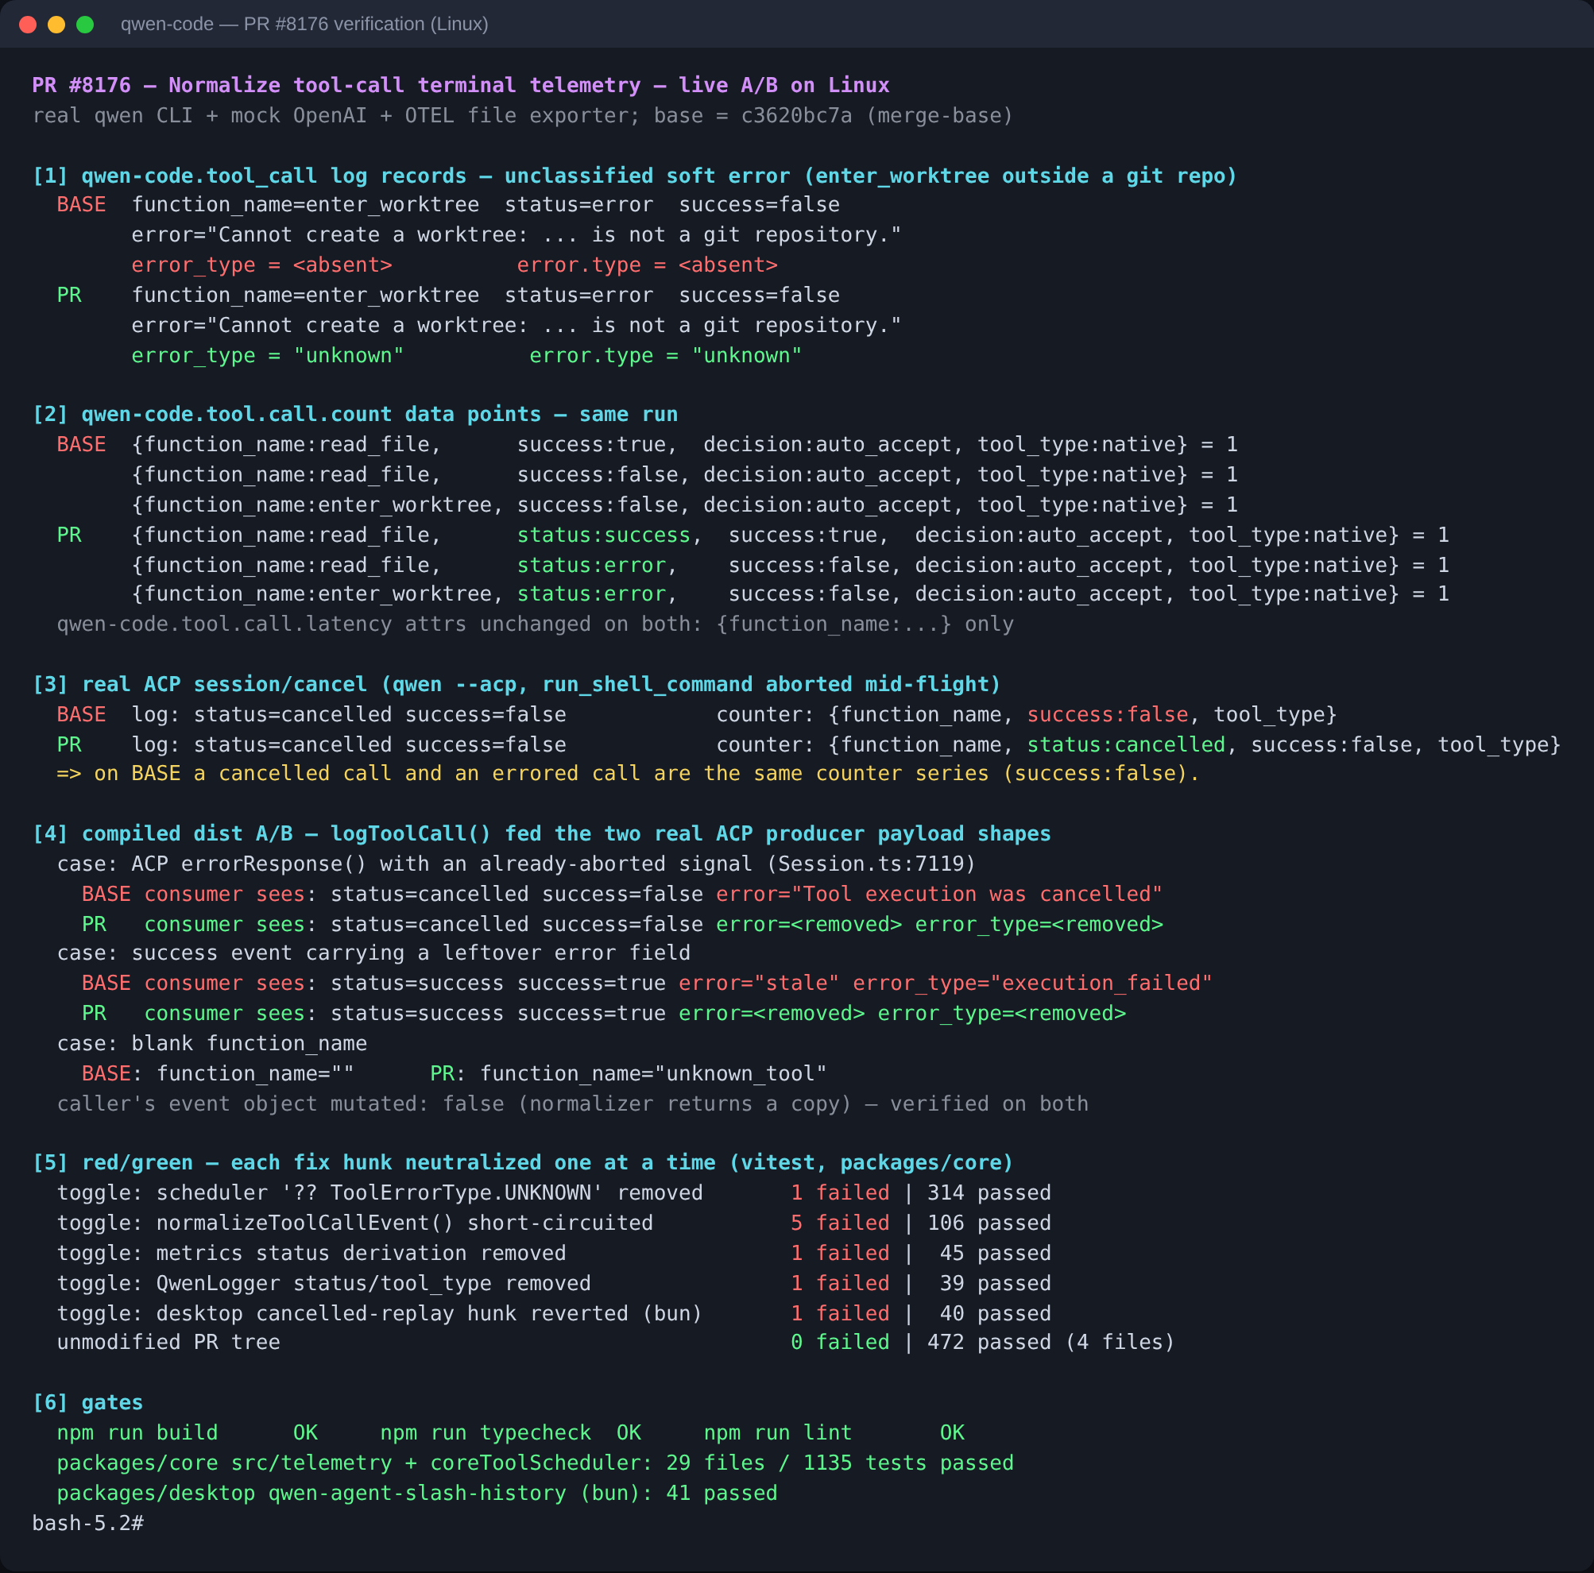This screenshot has height=1573, width=1594.
Task: Select the line mentioning base c3620bc7a (merge-base)
Action: (522, 115)
